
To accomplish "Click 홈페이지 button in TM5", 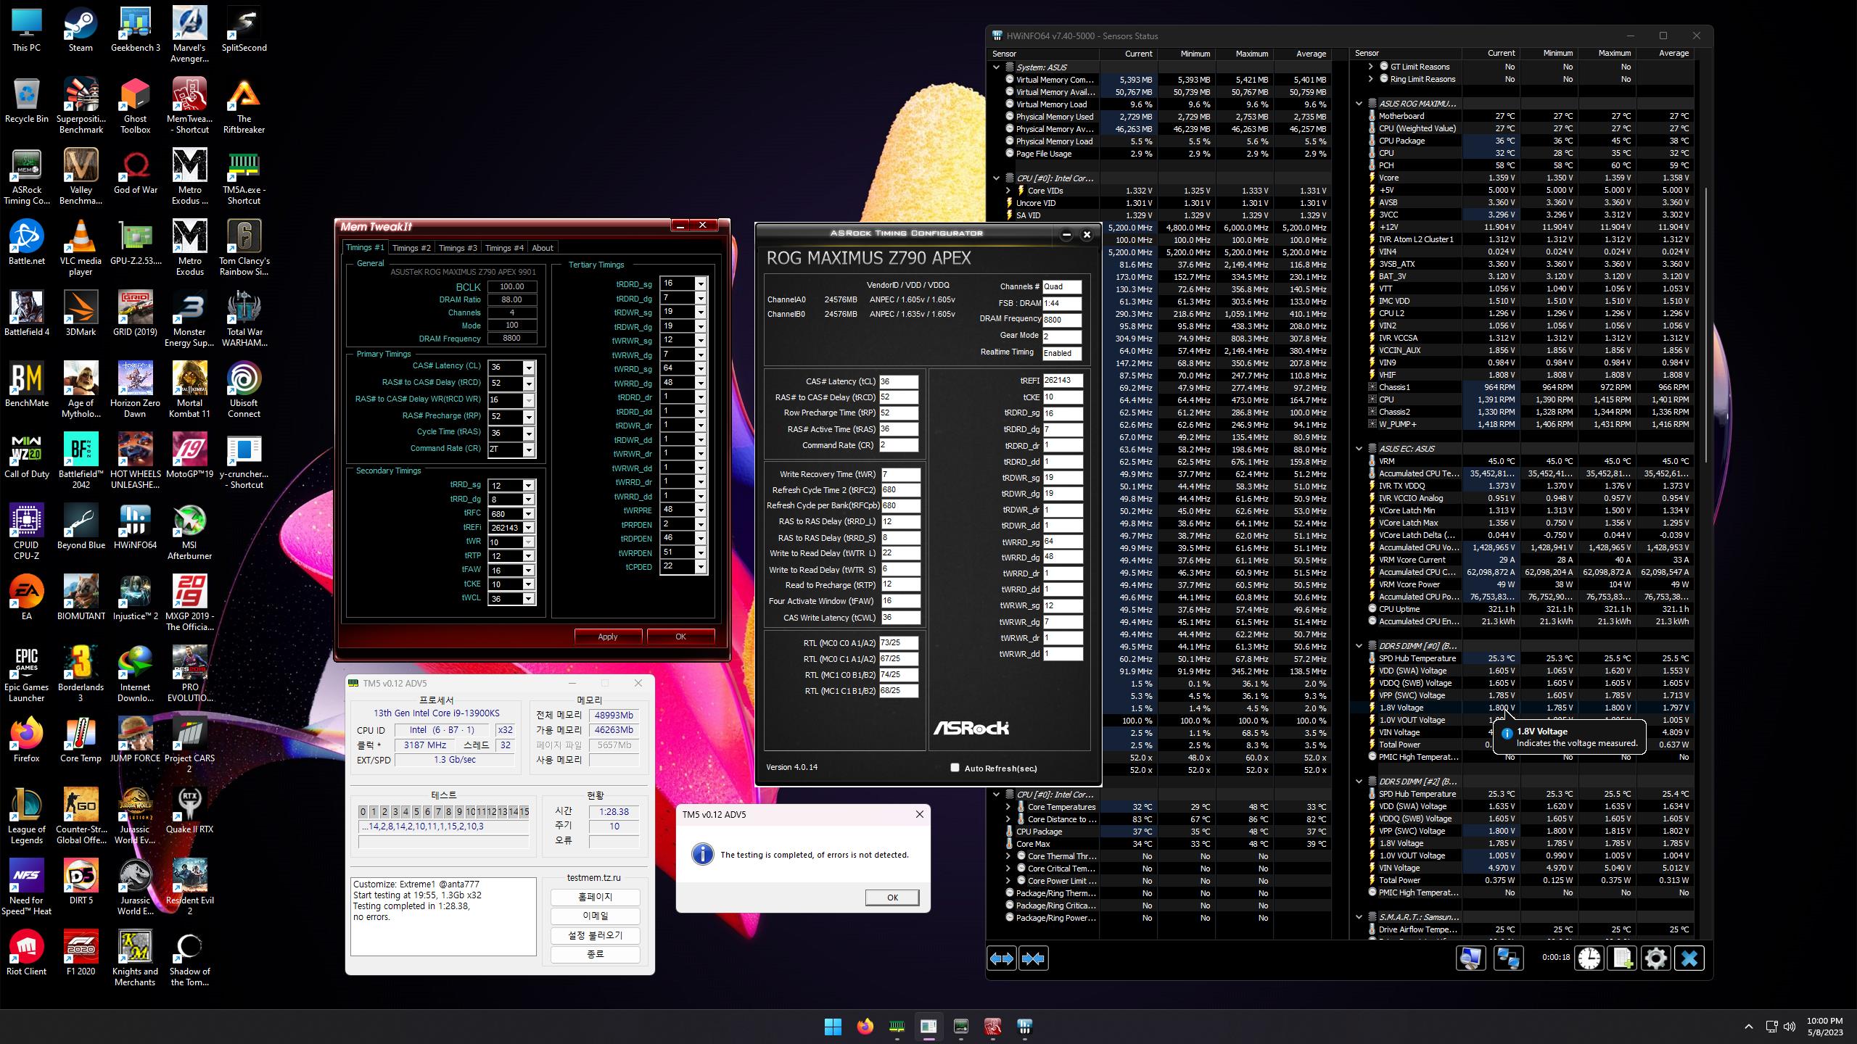I will click(595, 898).
